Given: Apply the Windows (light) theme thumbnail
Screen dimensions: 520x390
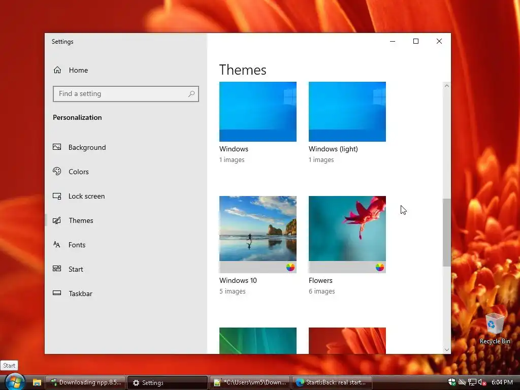Looking at the screenshot, I should pos(347,111).
